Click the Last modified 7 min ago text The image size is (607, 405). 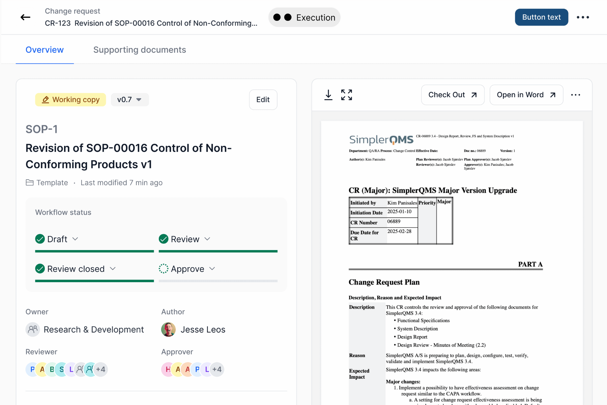[121, 183]
